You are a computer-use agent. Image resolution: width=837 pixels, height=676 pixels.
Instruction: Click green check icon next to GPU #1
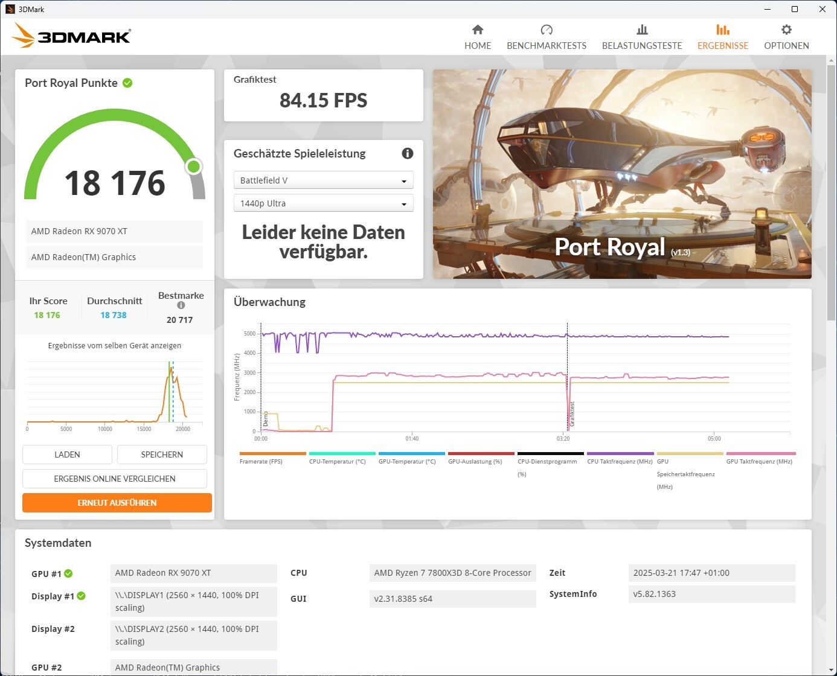click(x=68, y=573)
